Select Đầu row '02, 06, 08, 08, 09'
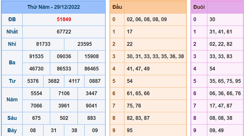Viewport: 244px width, 136px height. tap(147, 19)
